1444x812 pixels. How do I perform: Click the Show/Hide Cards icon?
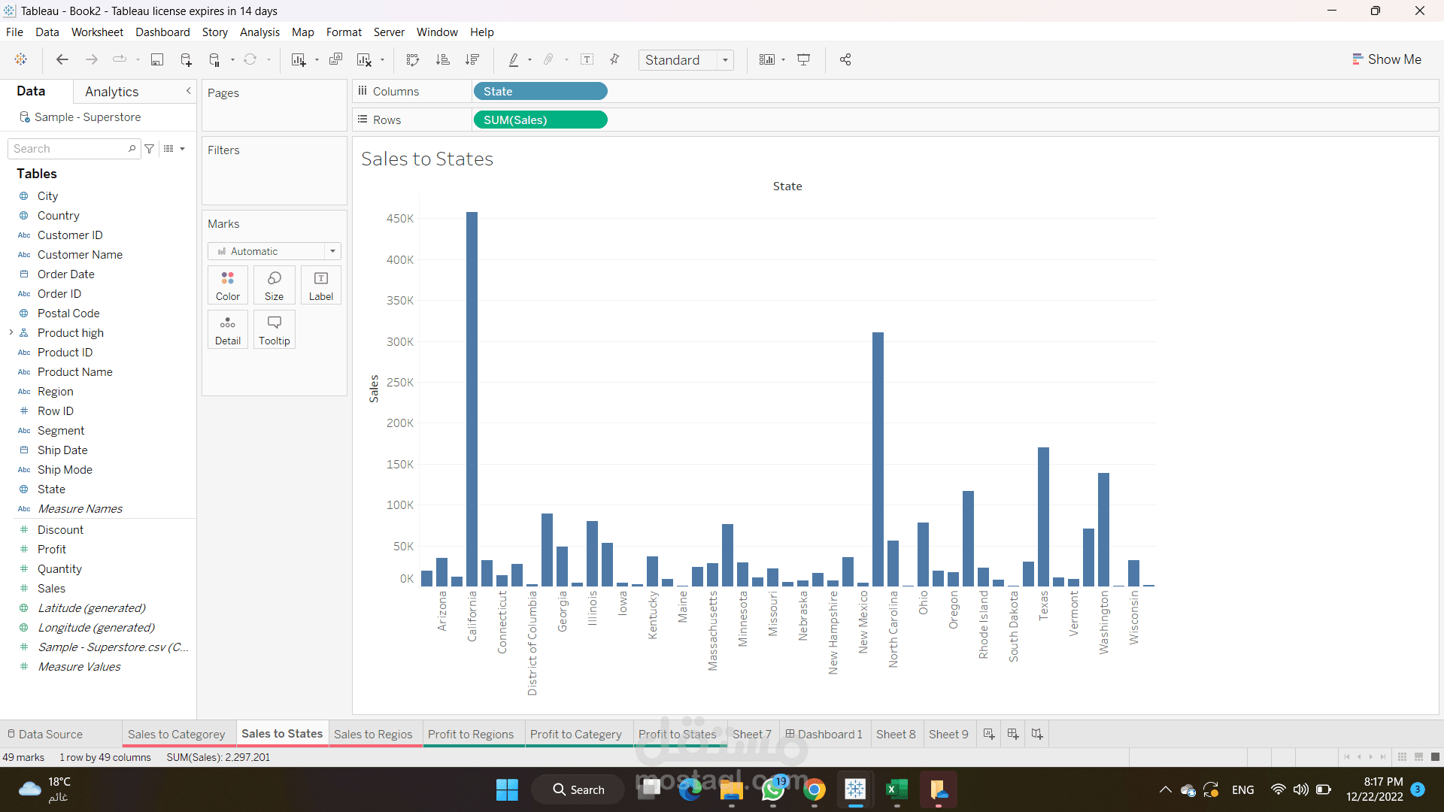tap(767, 59)
